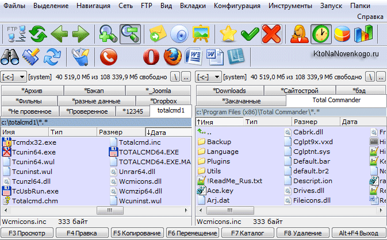Switch to the *Архив tab
This screenshot has width=387, height=240.
click(x=32, y=91)
